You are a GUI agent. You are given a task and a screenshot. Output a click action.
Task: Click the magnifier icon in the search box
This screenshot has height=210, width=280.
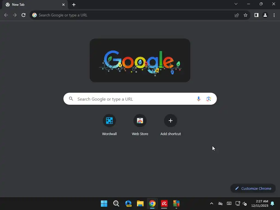[71, 98]
